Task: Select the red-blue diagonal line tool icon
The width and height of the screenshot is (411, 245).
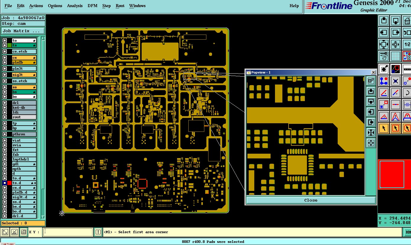Action: [x=396, y=93]
